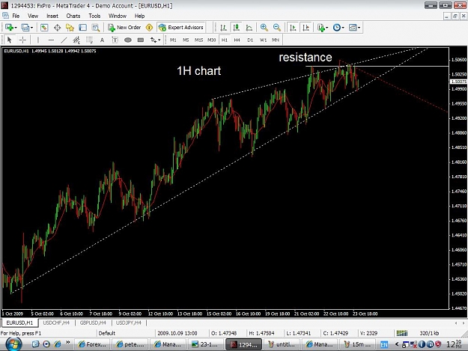The height and width of the screenshot is (351, 468).
Task: Toggle the Auto Scroll chart icon
Action: click(x=293, y=28)
